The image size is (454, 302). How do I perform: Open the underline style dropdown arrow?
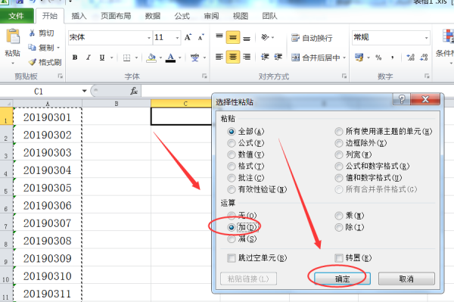coord(111,58)
